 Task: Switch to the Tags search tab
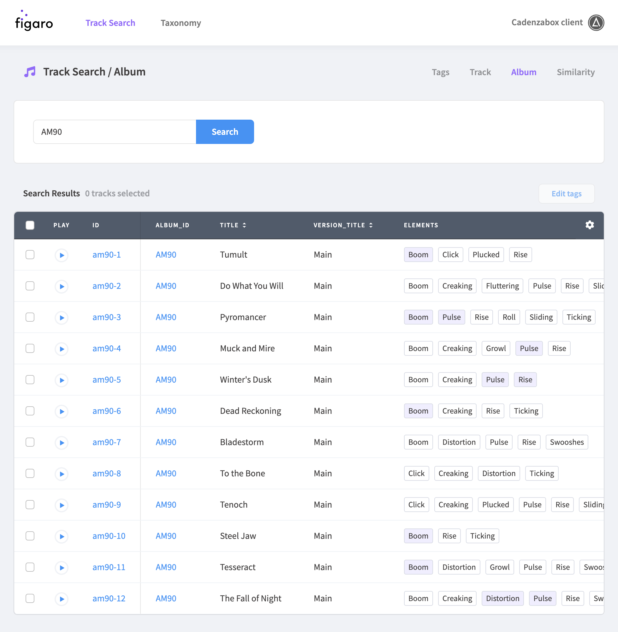[440, 72]
